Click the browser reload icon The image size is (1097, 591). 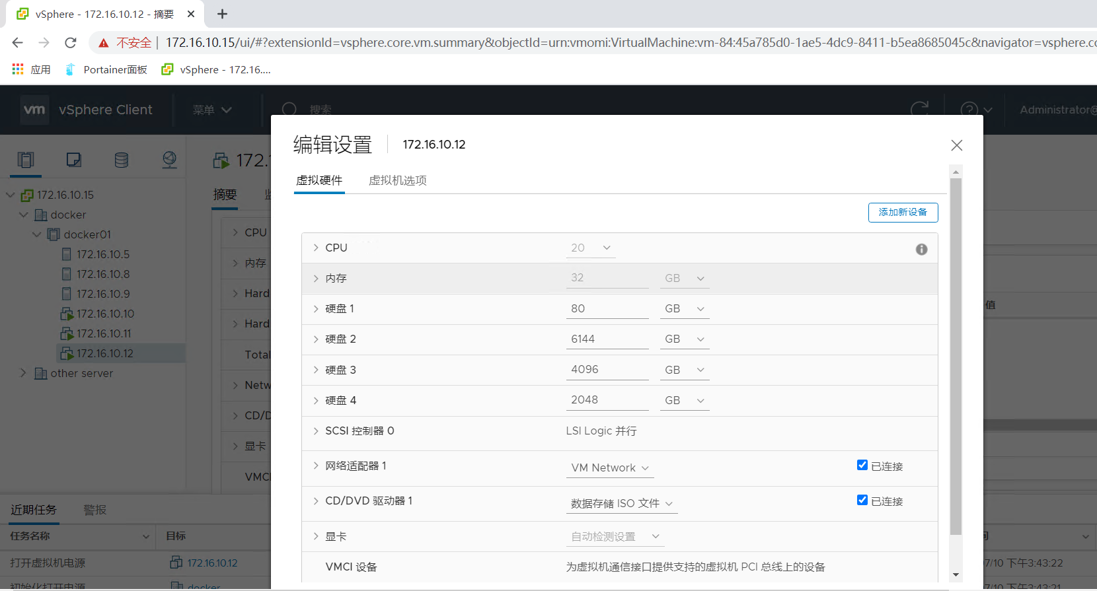(x=71, y=42)
